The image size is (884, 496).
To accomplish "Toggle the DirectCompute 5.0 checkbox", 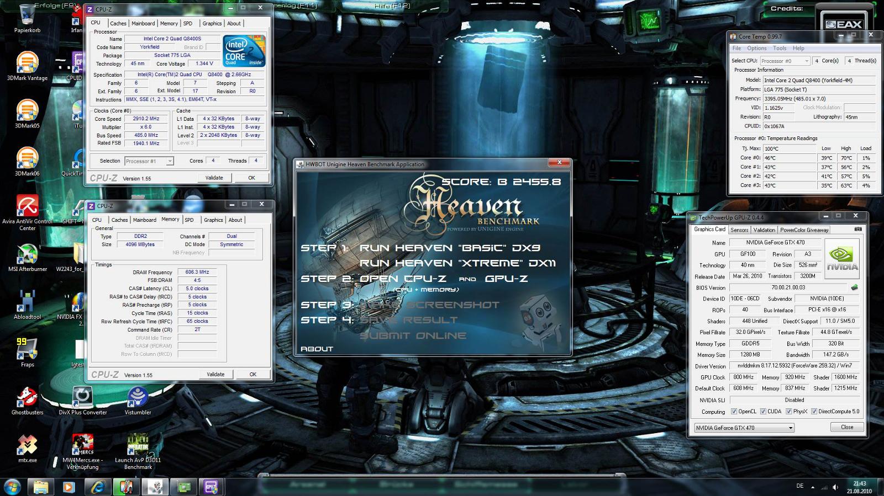I will click(814, 412).
